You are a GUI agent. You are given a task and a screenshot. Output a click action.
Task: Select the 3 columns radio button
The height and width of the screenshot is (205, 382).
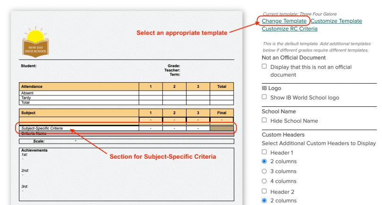click(x=264, y=171)
